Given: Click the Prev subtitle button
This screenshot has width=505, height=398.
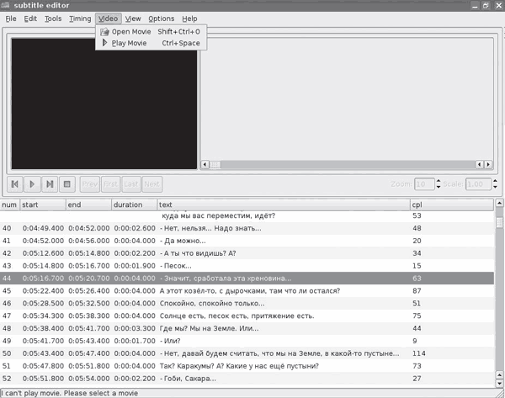Looking at the screenshot, I should 90,183.
